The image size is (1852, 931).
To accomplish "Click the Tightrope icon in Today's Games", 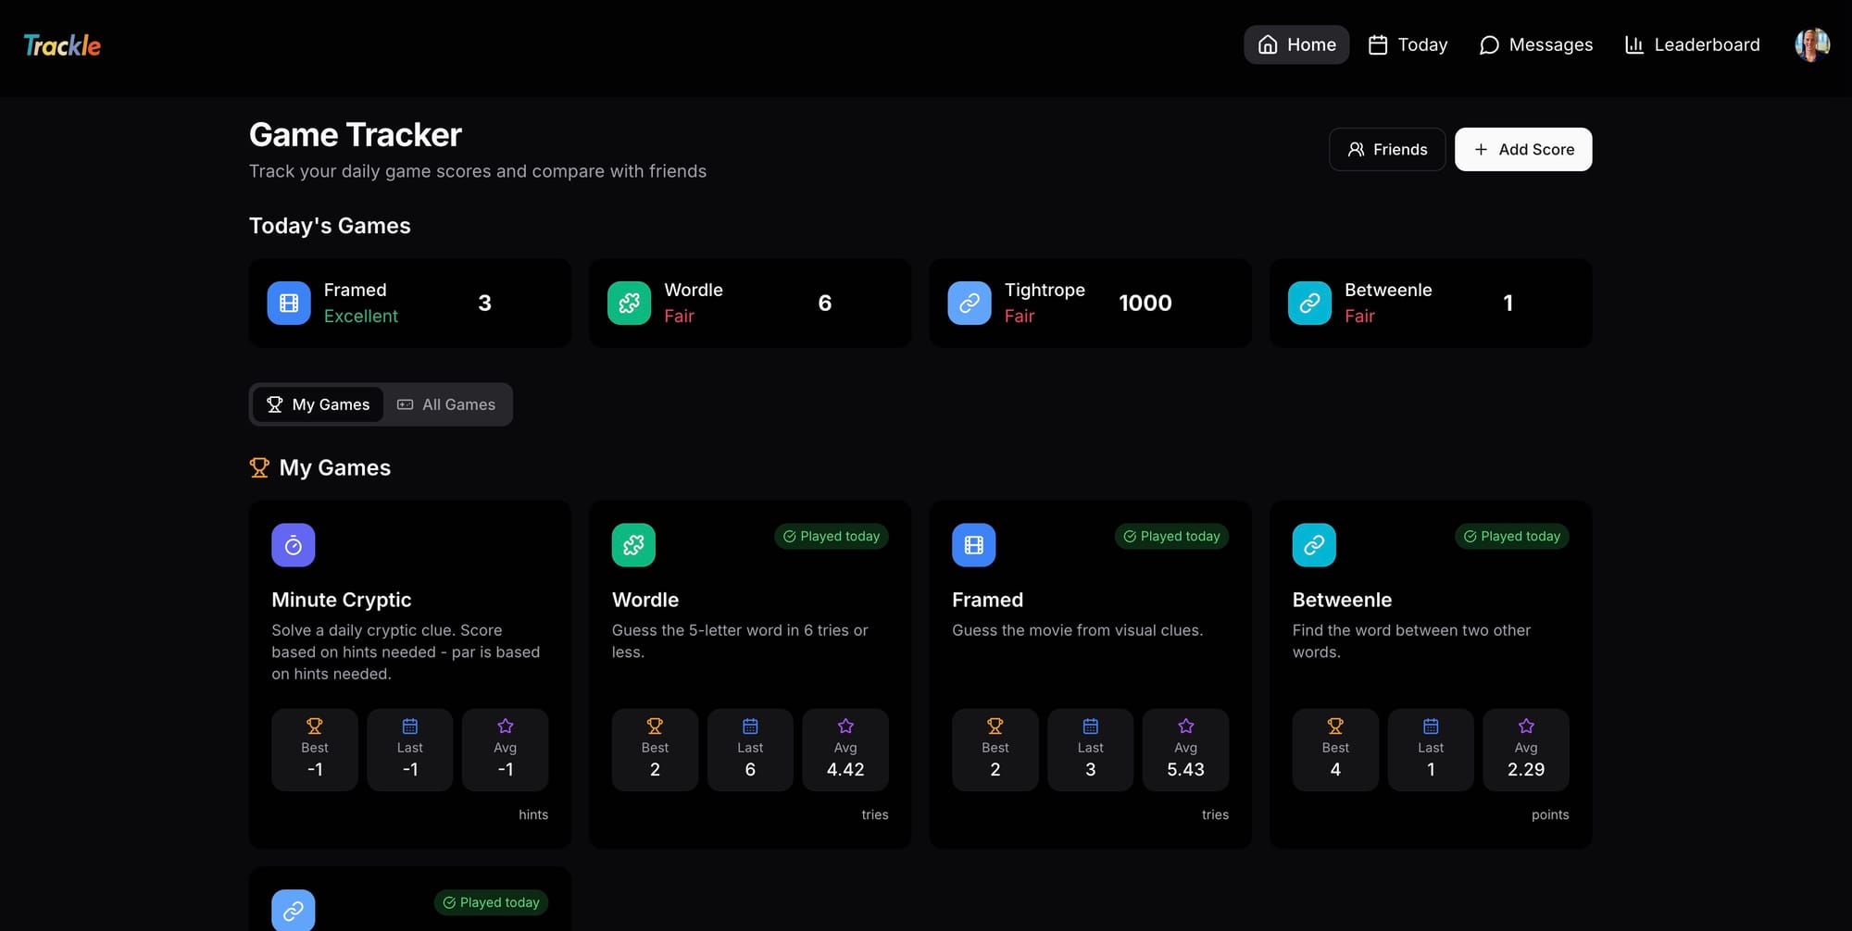I will pyautogui.click(x=969, y=304).
